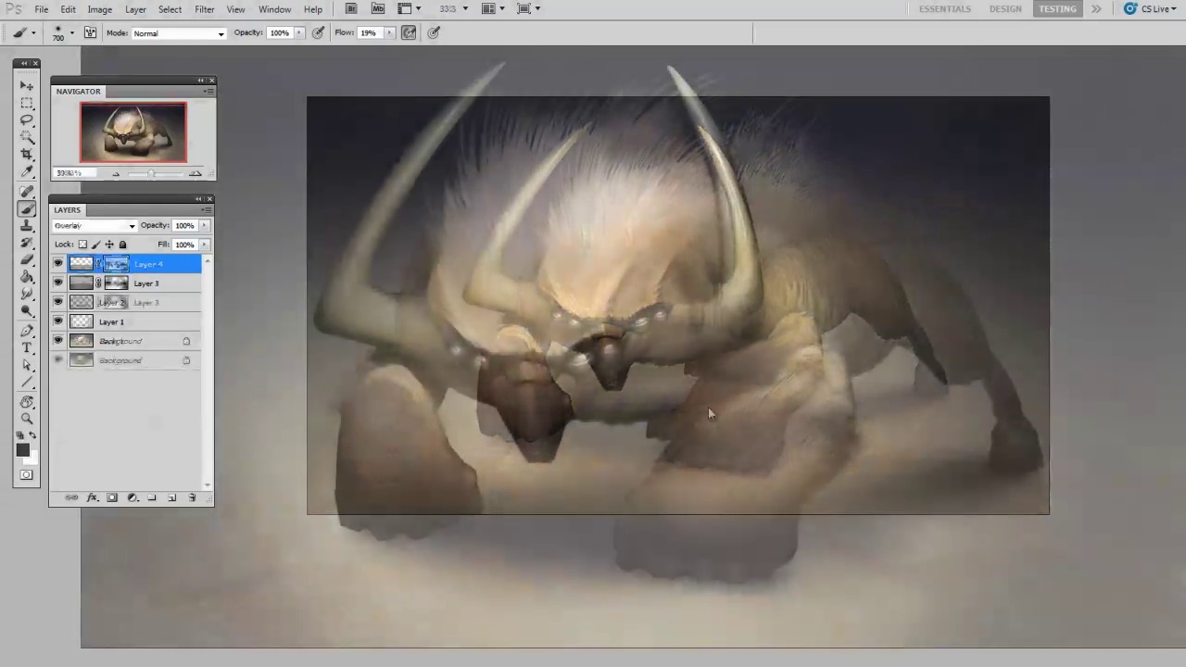Select the Type tool
The height and width of the screenshot is (667, 1186).
tap(27, 347)
